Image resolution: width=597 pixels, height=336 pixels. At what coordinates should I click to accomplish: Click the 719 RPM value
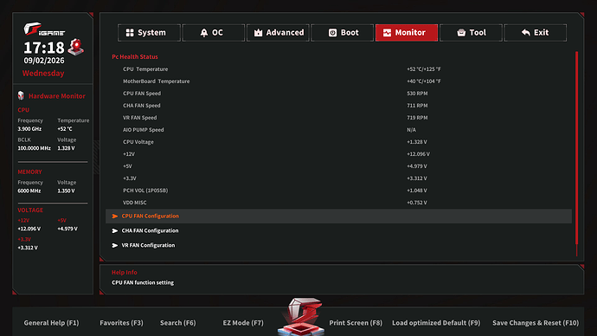pyautogui.click(x=417, y=118)
